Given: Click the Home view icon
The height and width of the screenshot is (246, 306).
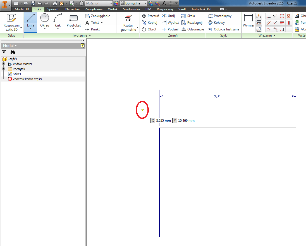Looking at the screenshot, I should point(55,3).
